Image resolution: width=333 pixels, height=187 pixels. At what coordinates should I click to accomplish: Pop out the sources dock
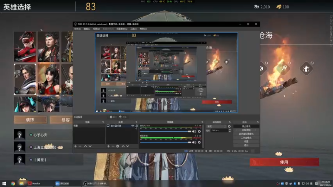click(137, 122)
